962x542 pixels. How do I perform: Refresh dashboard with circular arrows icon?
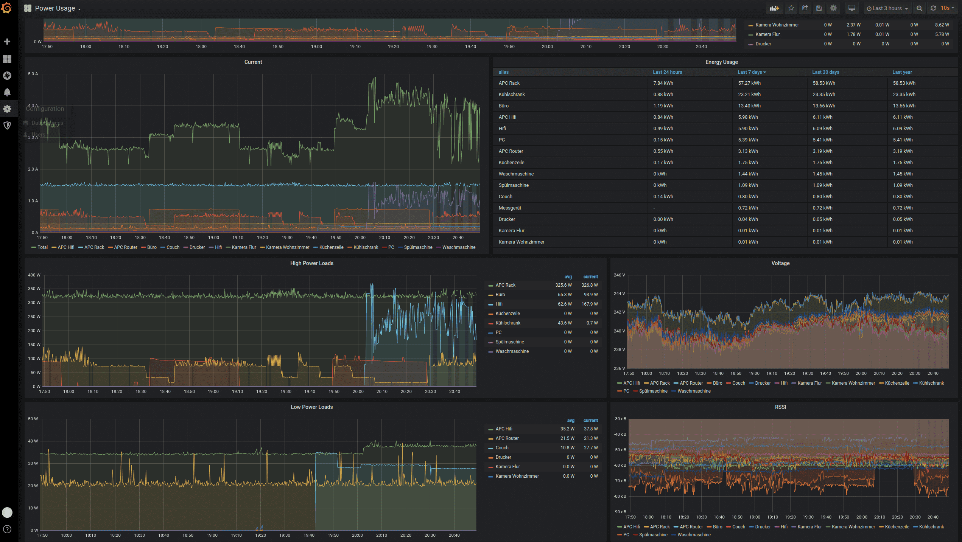pyautogui.click(x=934, y=8)
